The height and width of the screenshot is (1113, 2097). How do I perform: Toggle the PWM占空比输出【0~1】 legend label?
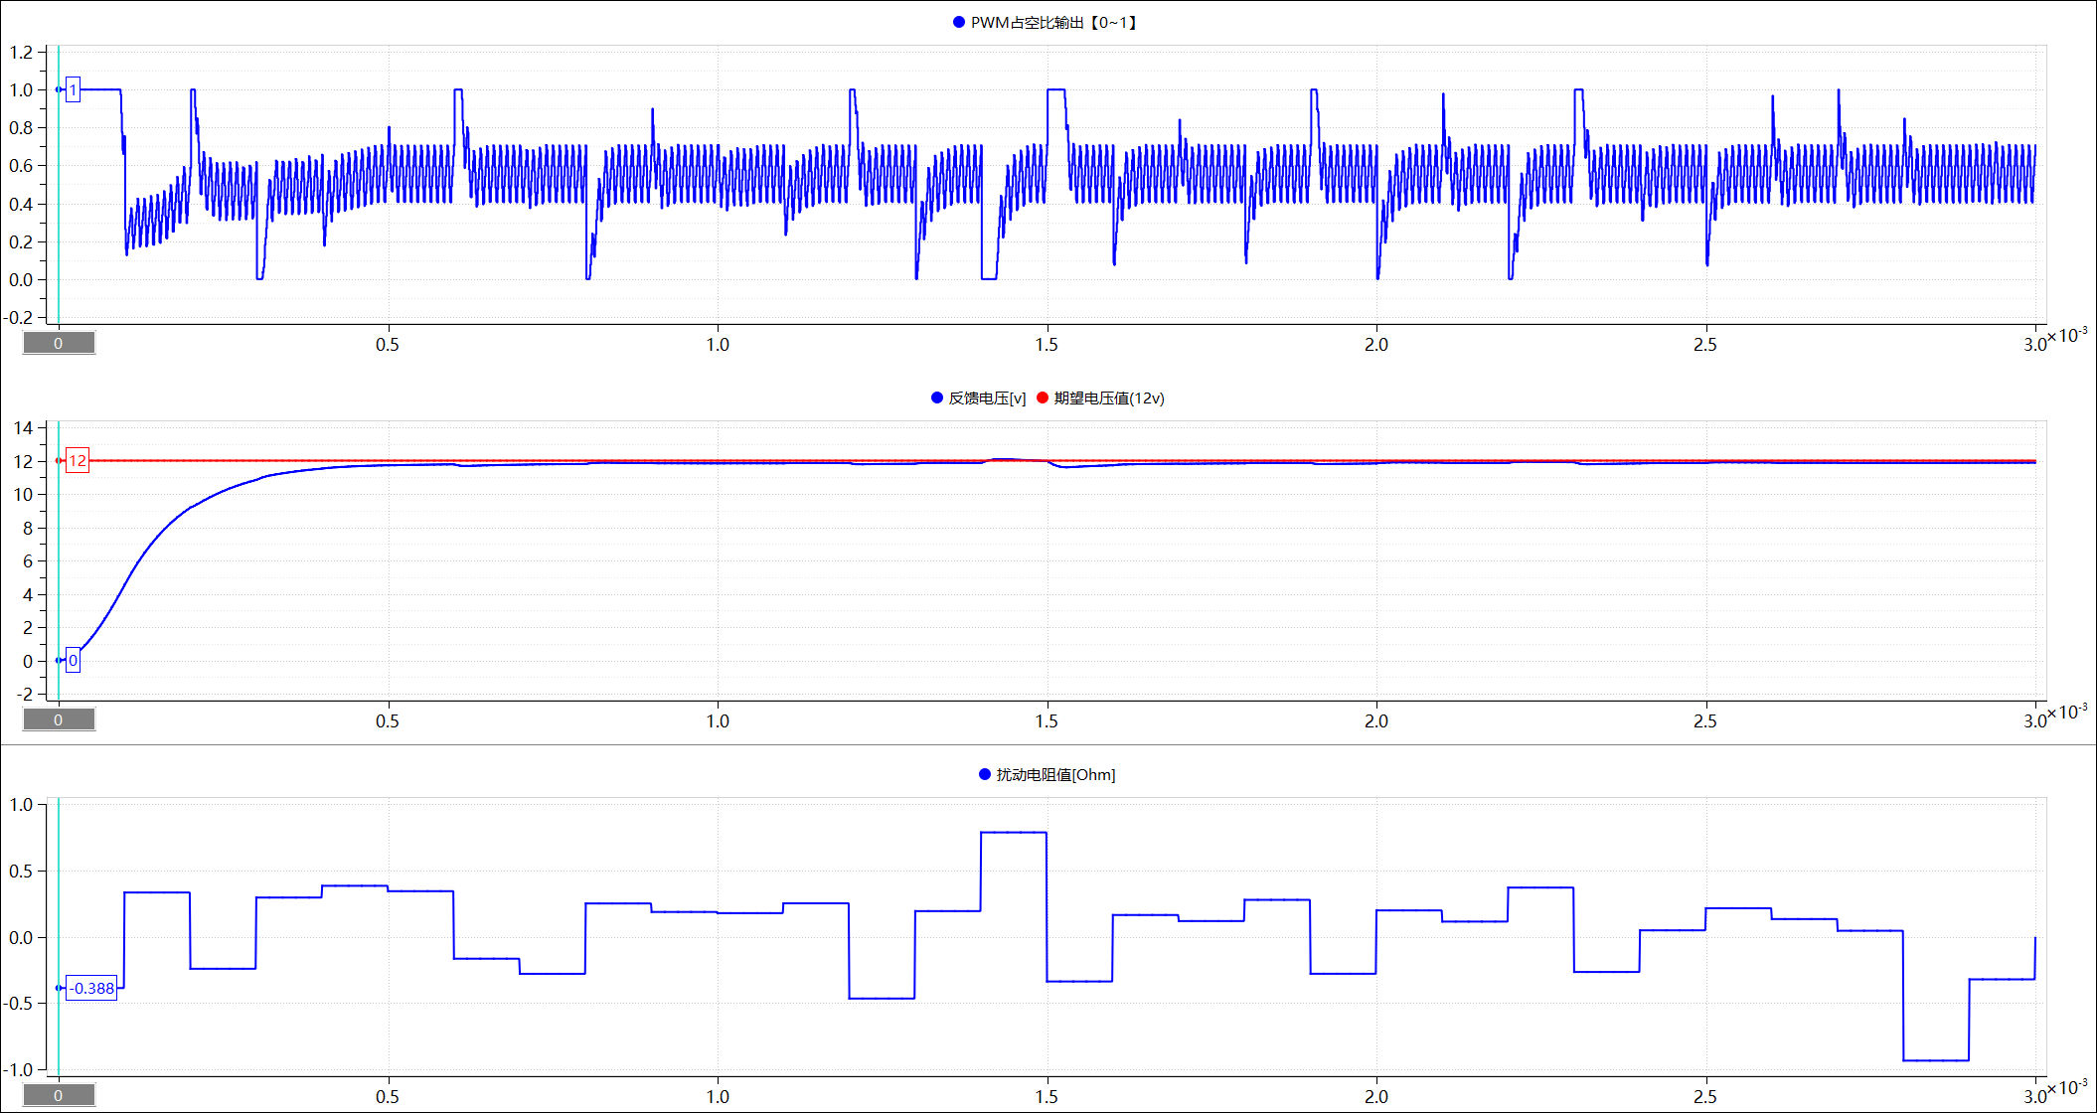1053,22
